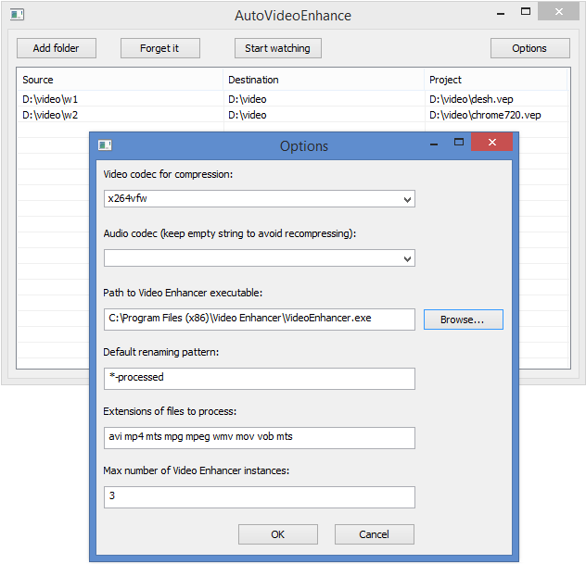Screen dimensions: 586x564
Task: Close the Options dialog with red X
Action: point(491,142)
